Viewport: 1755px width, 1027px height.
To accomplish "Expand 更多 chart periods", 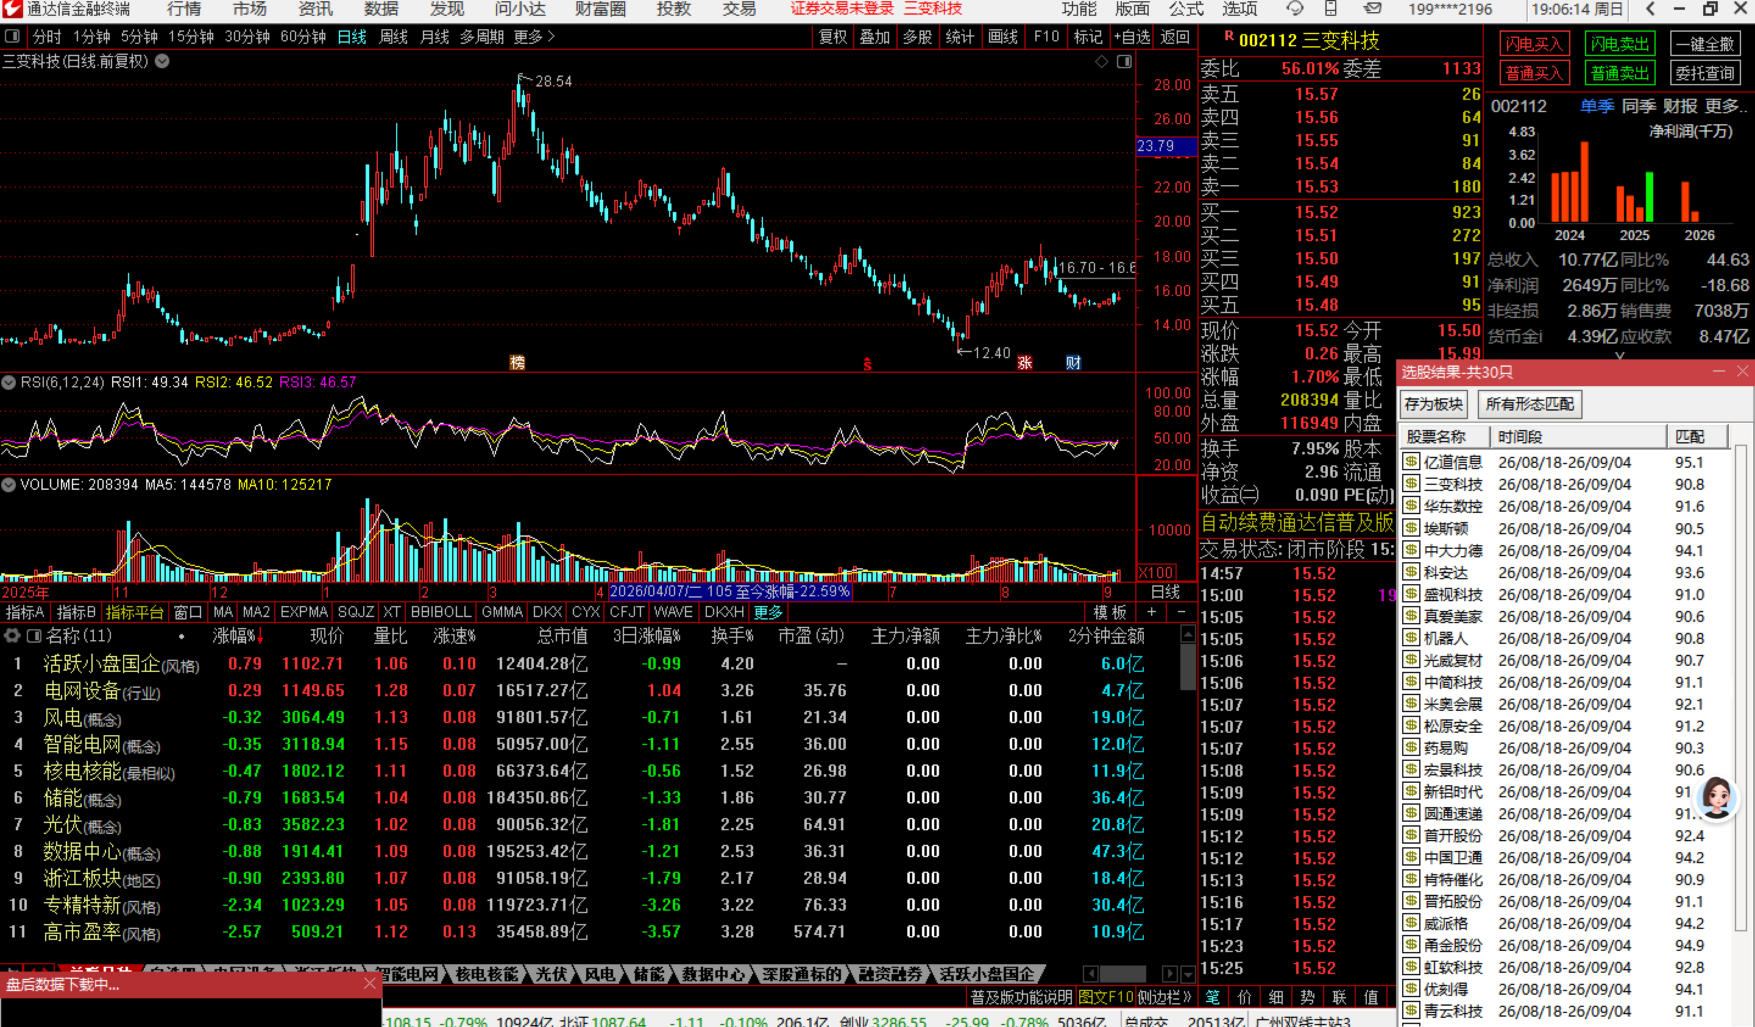I will pos(534,37).
